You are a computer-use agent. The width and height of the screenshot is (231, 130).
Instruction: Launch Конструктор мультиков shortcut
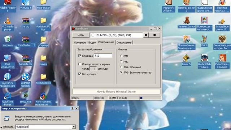[43, 96]
